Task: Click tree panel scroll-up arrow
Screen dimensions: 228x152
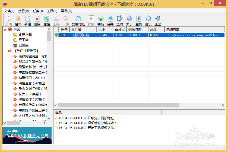Action: coord(49,29)
